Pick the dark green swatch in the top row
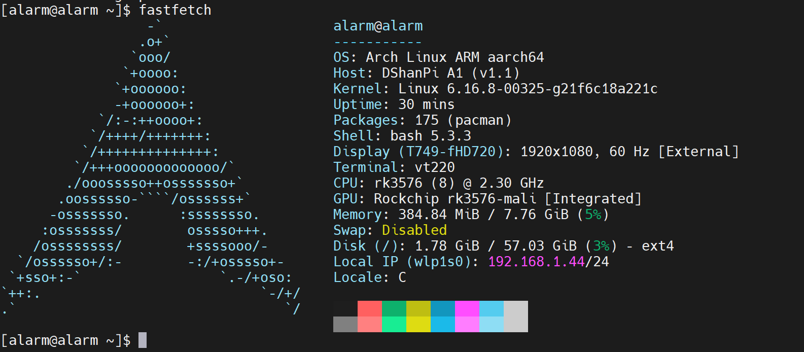Image resolution: width=804 pixels, height=352 pixels. pyautogui.click(x=394, y=308)
